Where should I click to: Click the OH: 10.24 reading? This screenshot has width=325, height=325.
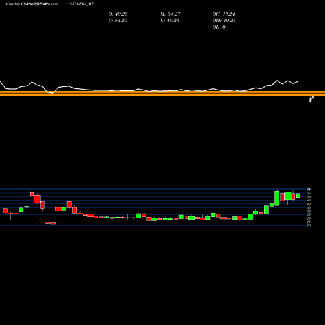coord(224,20)
